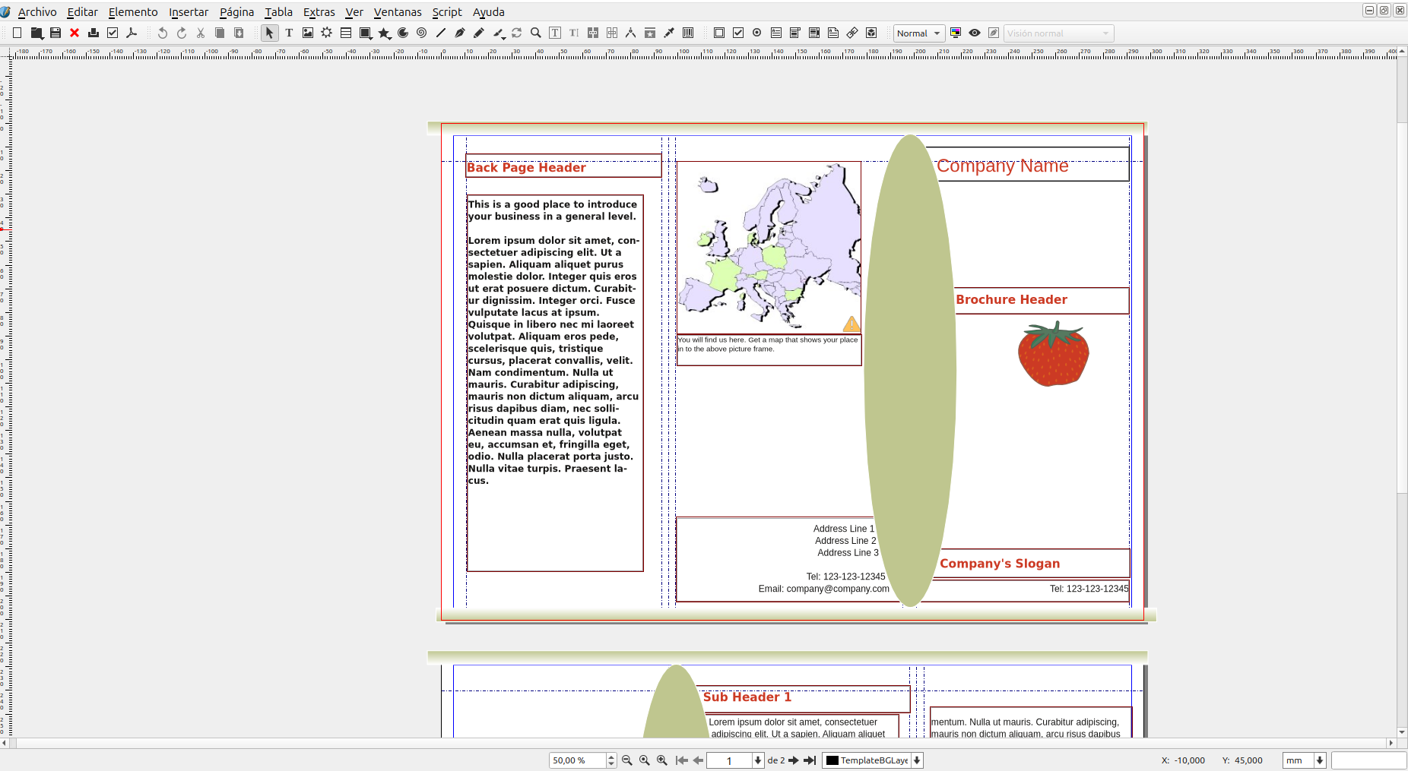Select the Edit Contents of Frame tool
This screenshot has height=771, width=1408.
[555, 33]
